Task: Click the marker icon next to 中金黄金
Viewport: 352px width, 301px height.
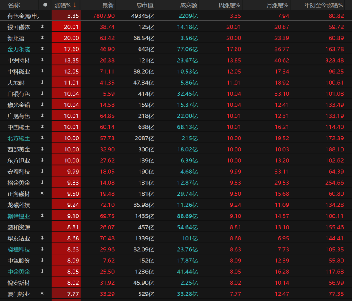Action: [42, 271]
